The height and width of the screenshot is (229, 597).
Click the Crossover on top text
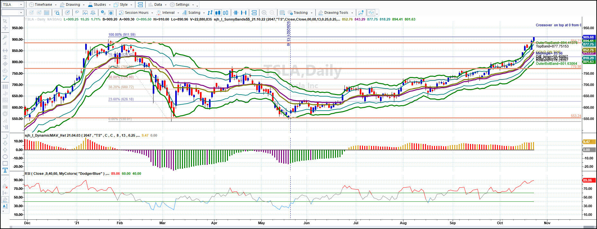pos(558,25)
